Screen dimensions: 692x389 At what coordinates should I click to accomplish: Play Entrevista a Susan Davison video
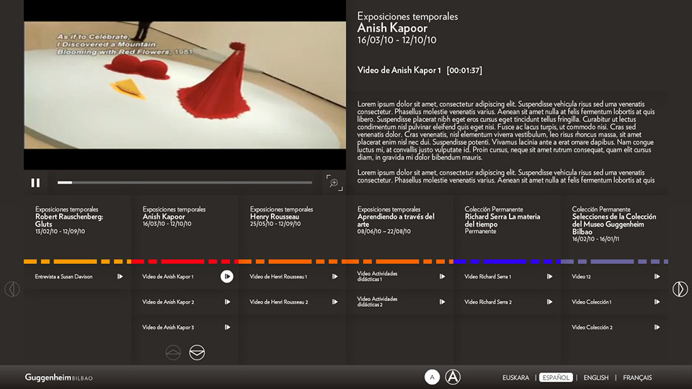pyautogui.click(x=120, y=276)
